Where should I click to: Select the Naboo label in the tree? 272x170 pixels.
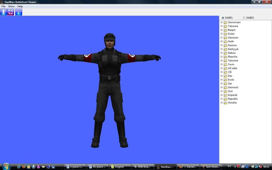click(x=232, y=53)
